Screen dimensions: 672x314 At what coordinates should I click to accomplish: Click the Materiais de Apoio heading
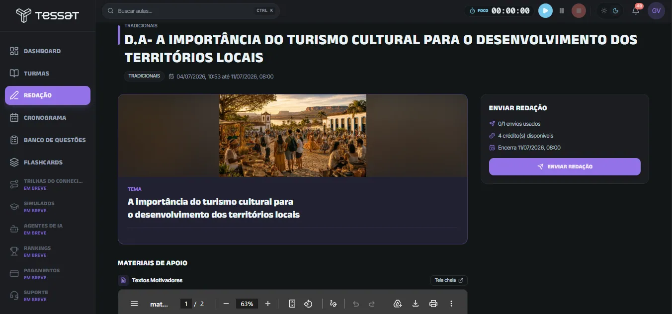[x=153, y=263]
